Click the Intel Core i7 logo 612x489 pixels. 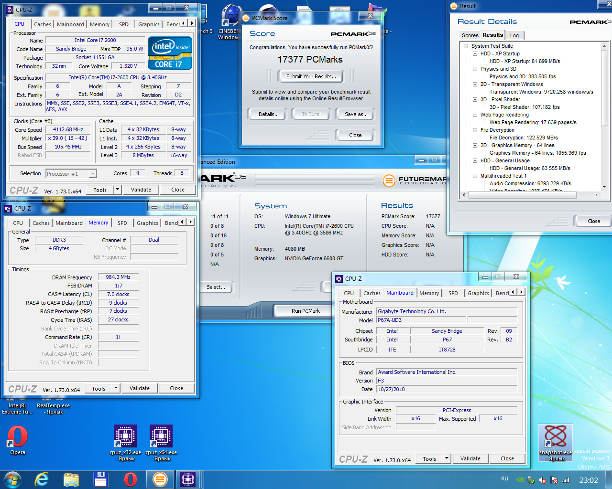(x=170, y=53)
